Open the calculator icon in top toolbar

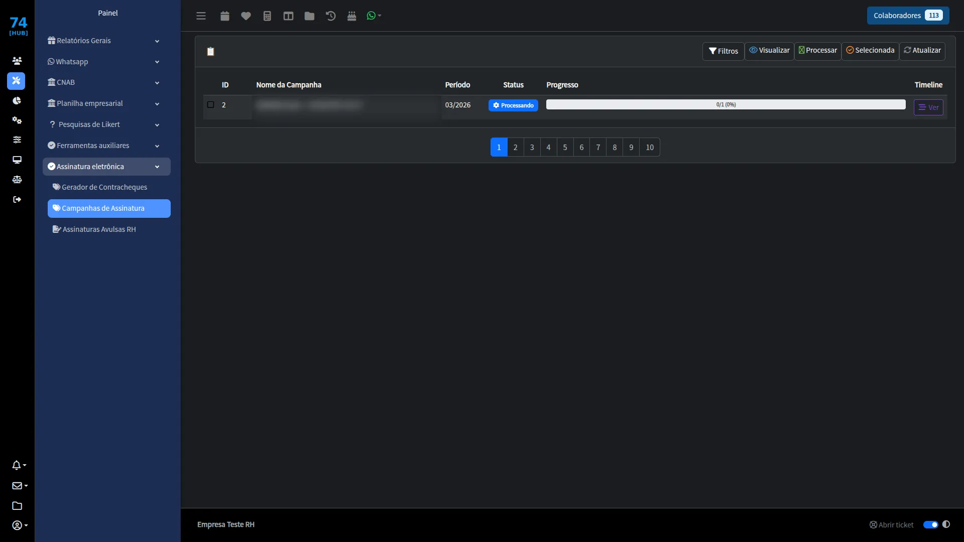coord(267,16)
